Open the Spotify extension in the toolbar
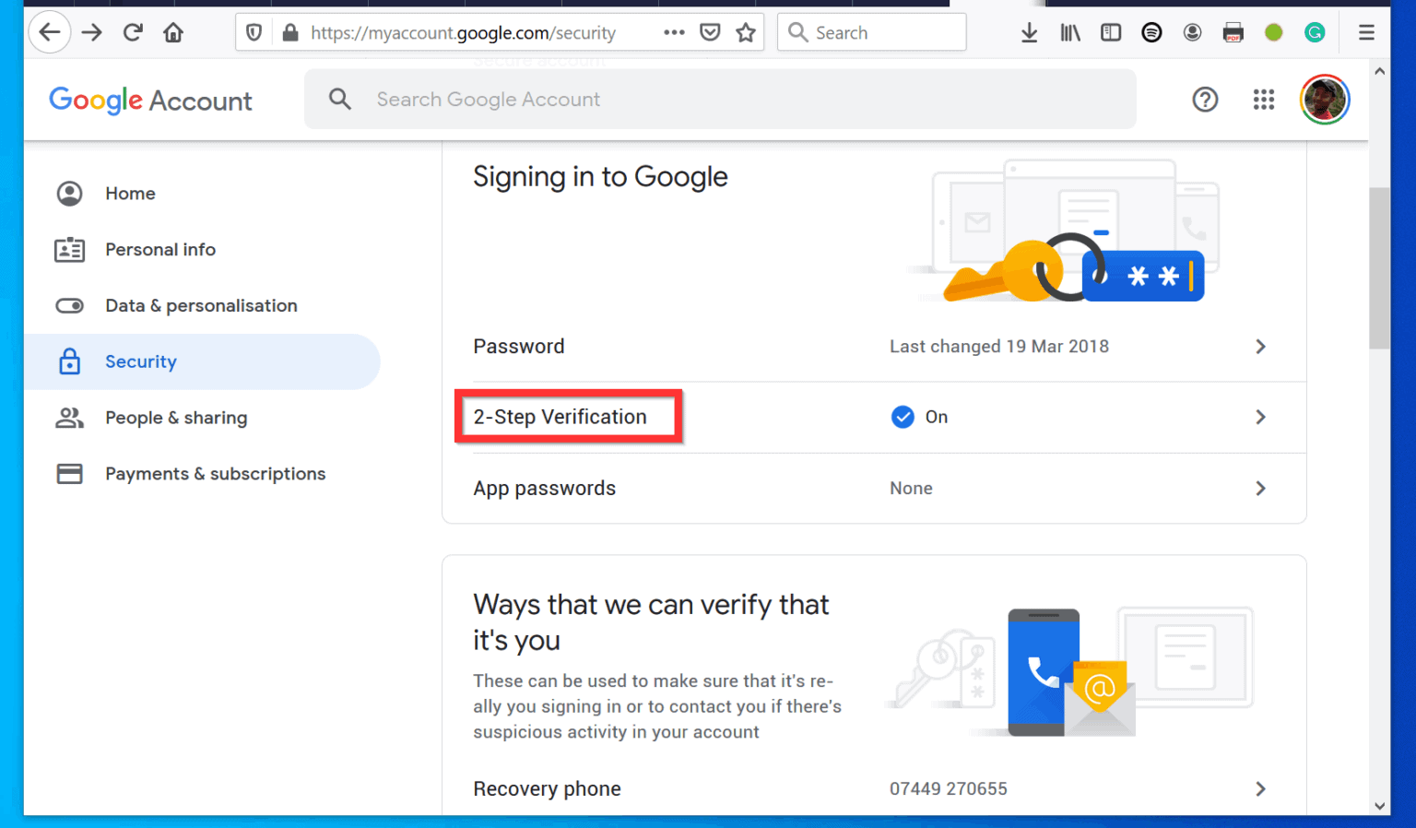The width and height of the screenshot is (1416, 828). click(x=1151, y=32)
